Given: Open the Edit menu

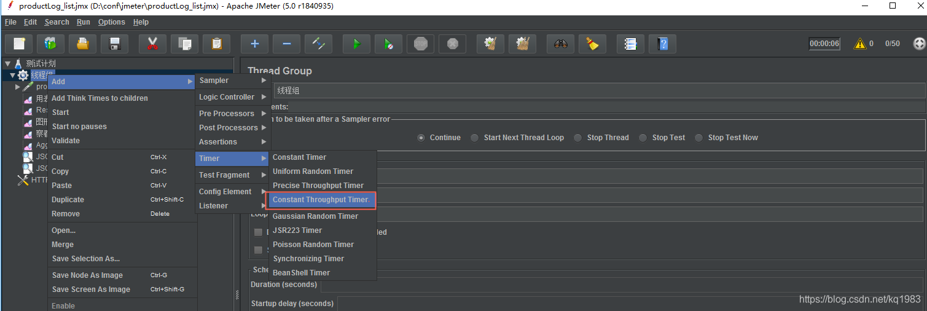Looking at the screenshot, I should [x=31, y=22].
